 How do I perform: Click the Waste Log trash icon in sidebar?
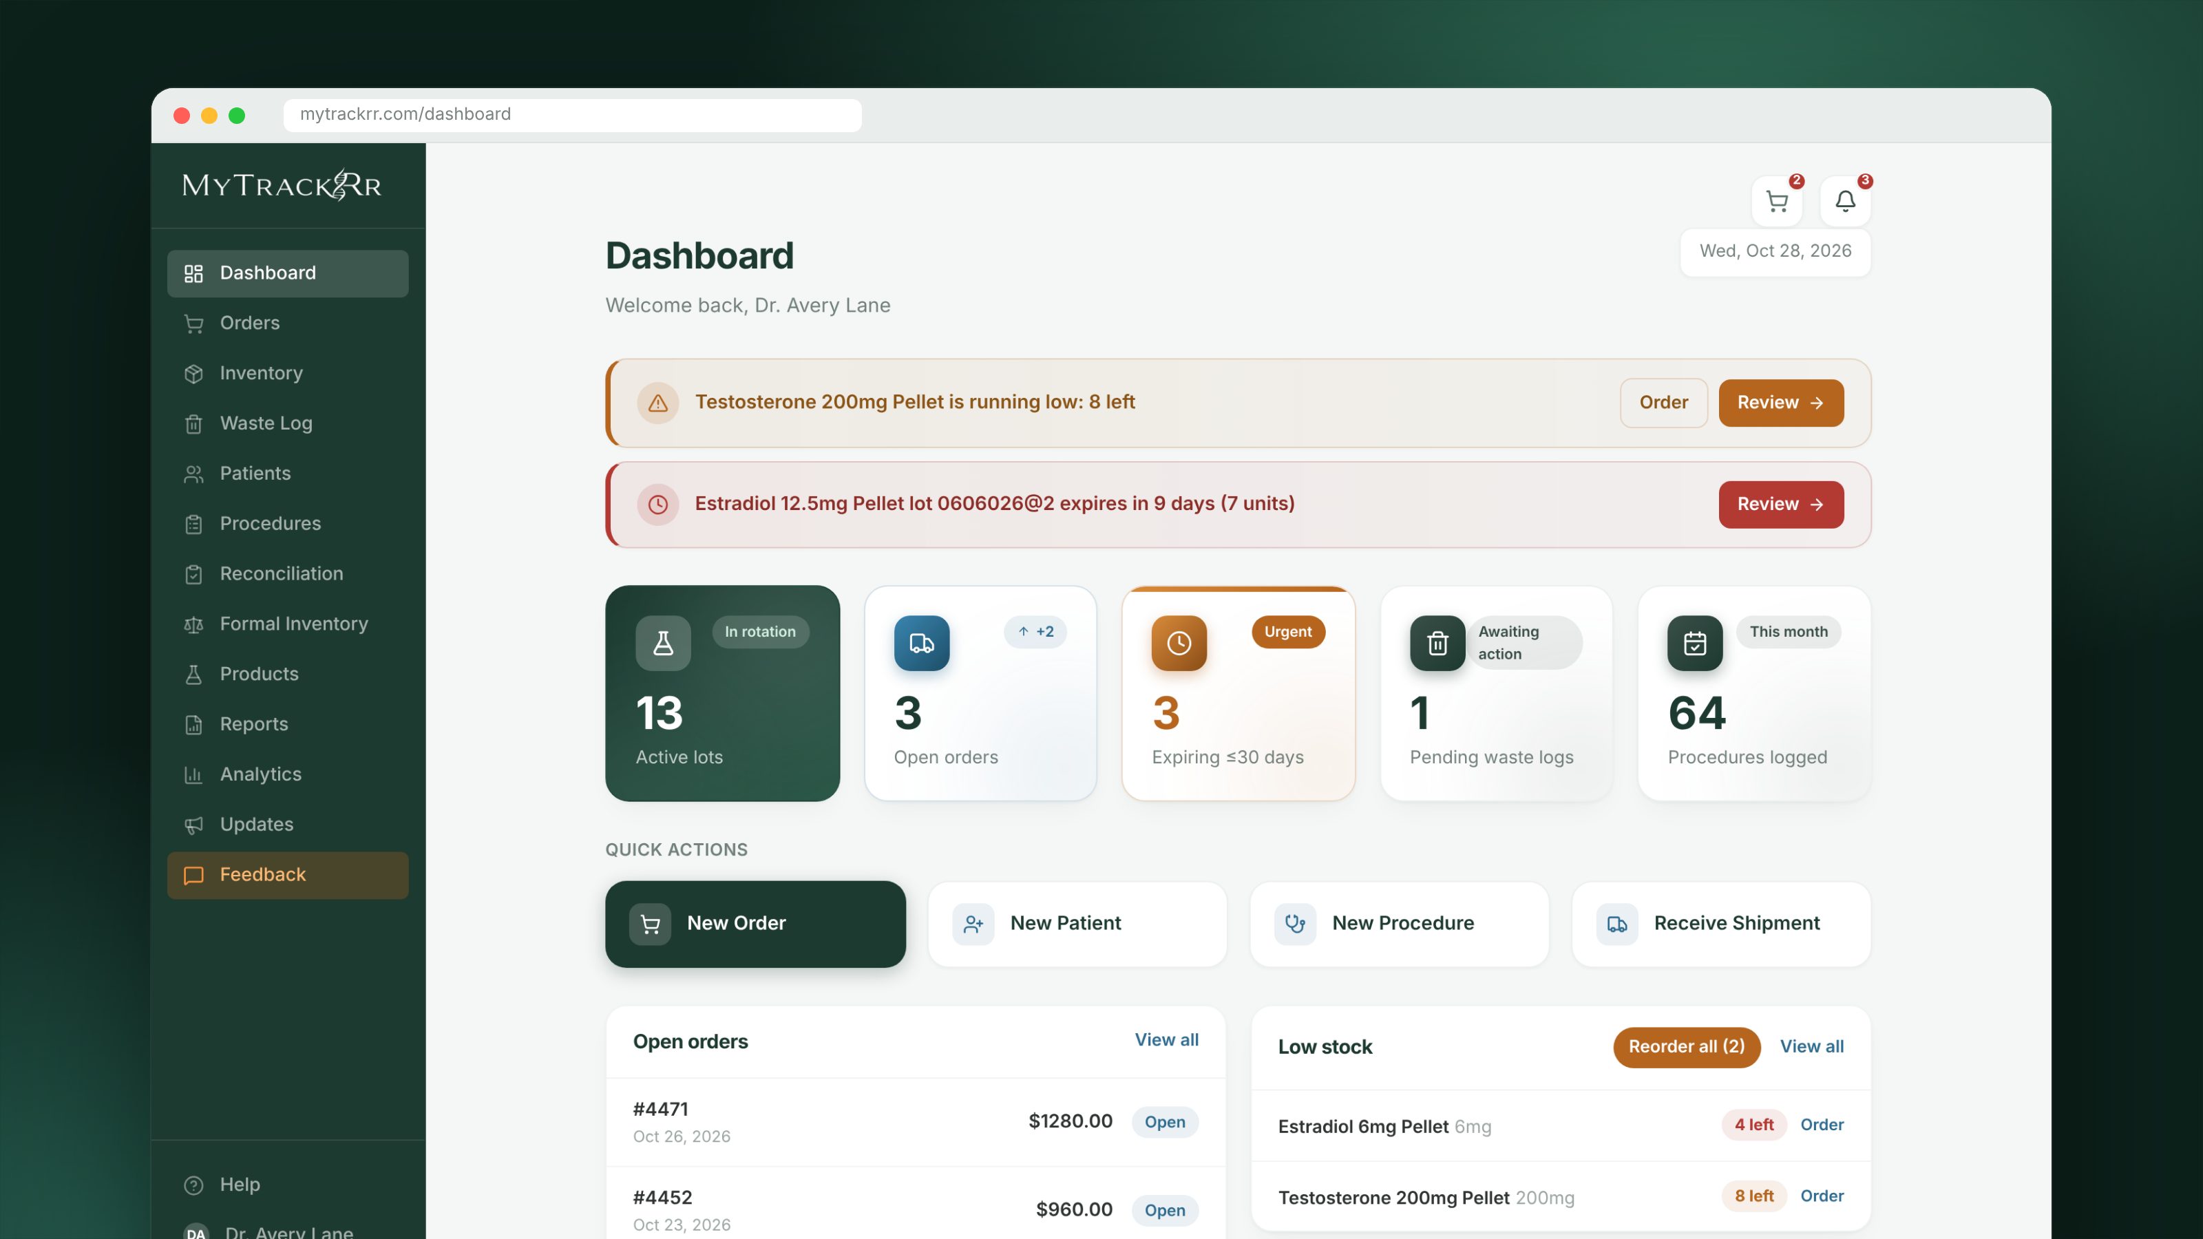coord(194,424)
